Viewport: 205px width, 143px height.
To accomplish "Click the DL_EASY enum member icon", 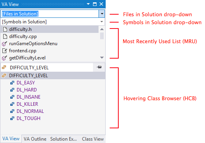I will [12, 83].
